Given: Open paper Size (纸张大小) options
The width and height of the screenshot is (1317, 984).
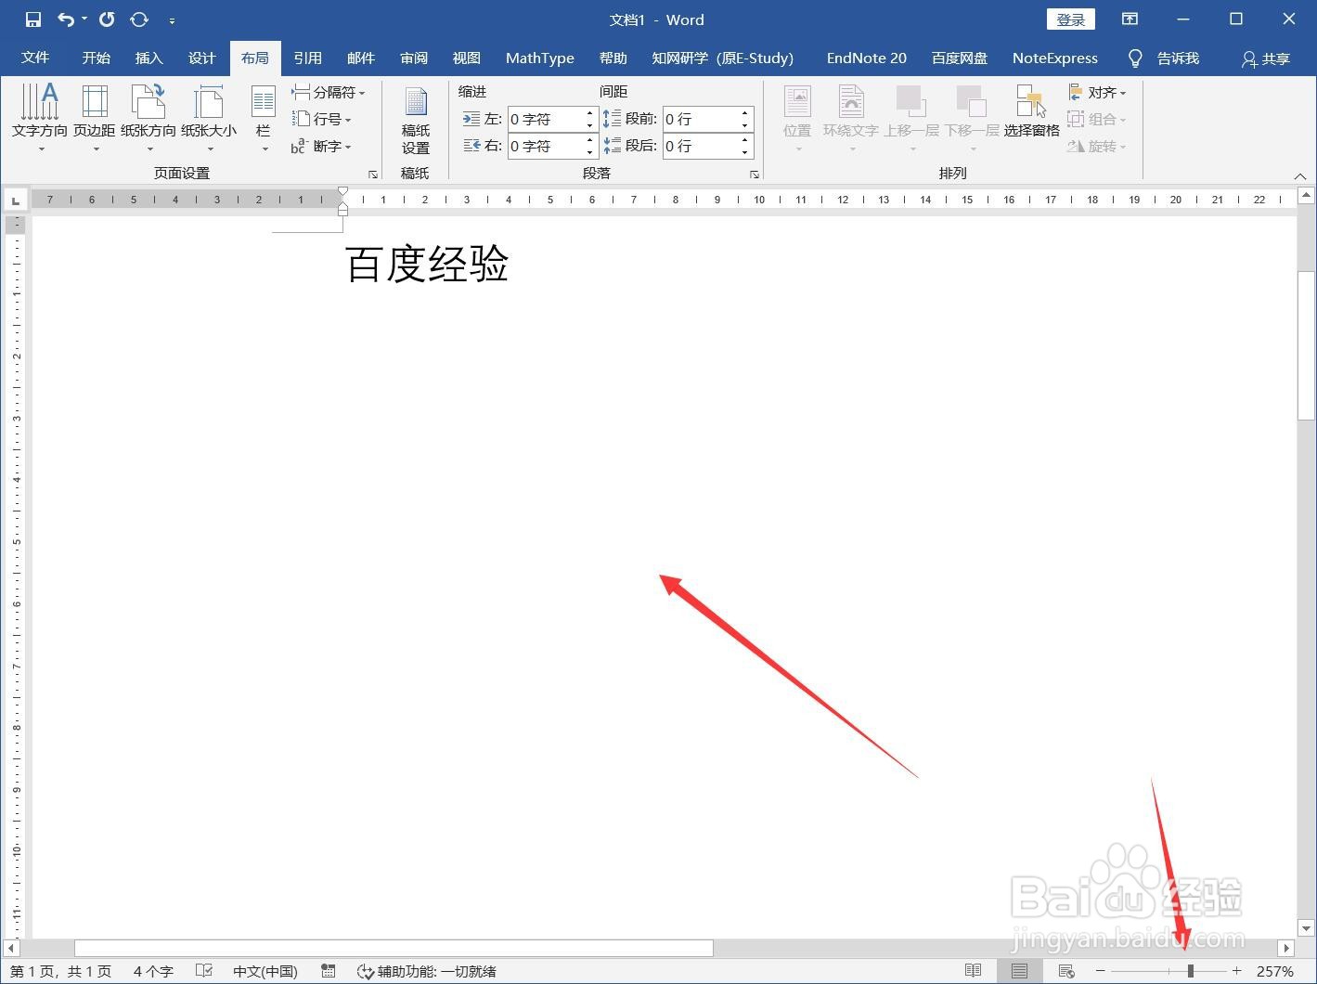Looking at the screenshot, I should pos(209,119).
